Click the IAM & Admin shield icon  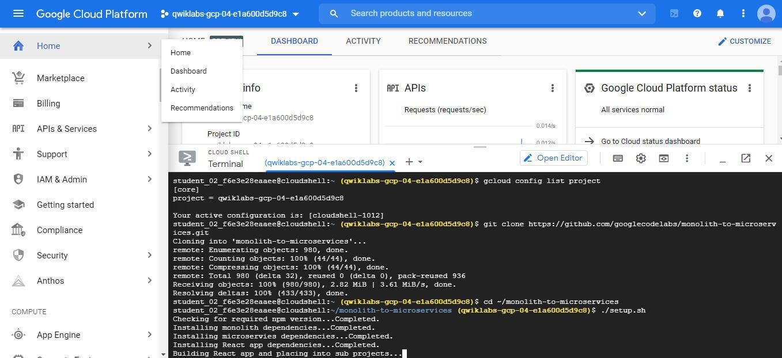(x=18, y=179)
